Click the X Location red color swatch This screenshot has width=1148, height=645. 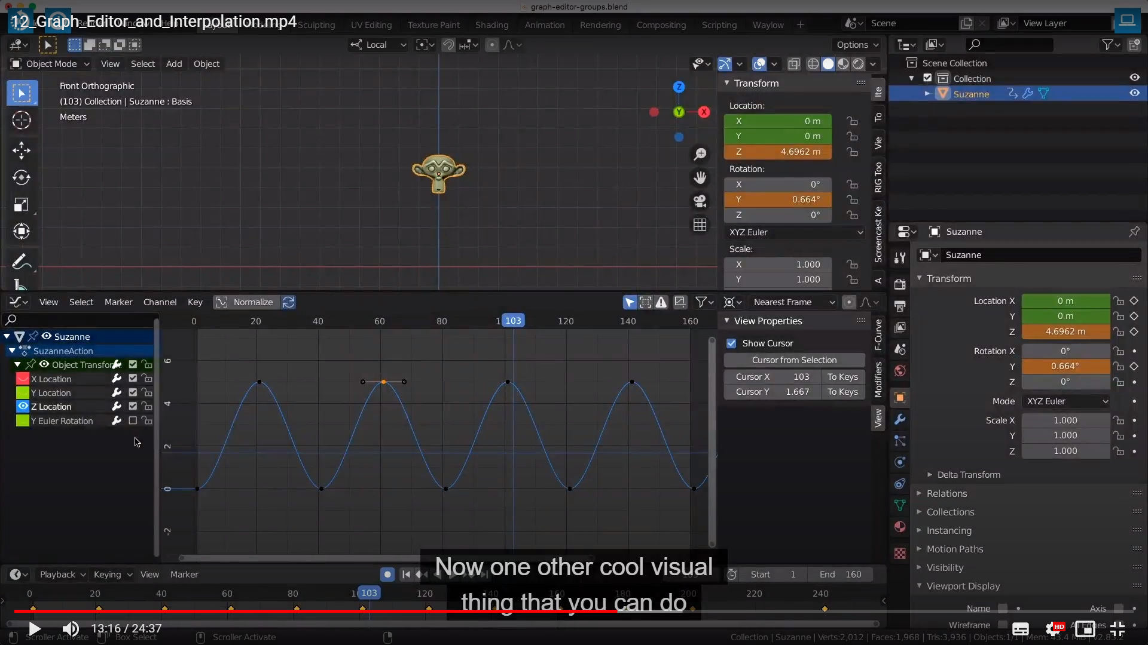(23, 379)
